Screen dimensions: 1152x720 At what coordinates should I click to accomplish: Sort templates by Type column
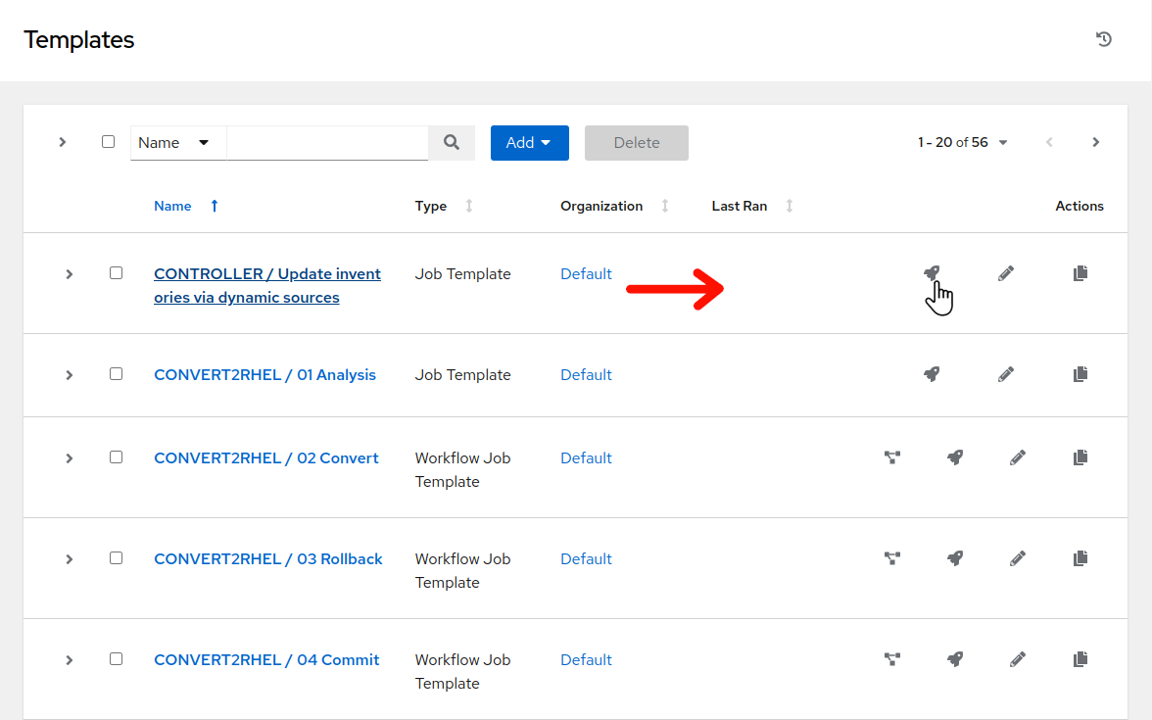tap(469, 206)
